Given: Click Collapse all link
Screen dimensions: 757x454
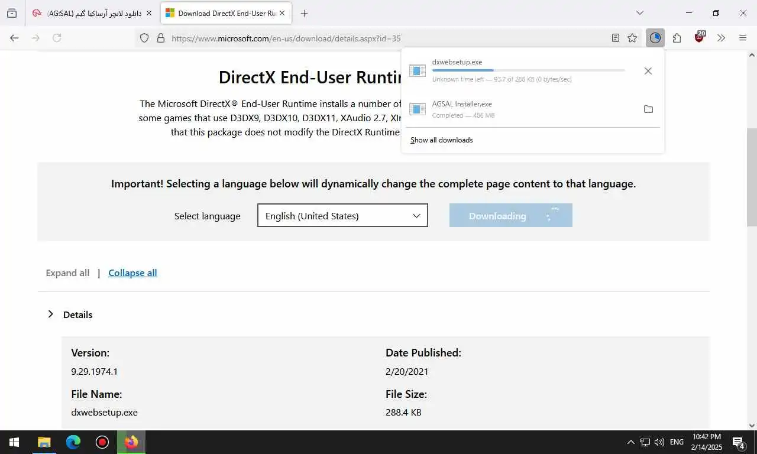Looking at the screenshot, I should (132, 273).
